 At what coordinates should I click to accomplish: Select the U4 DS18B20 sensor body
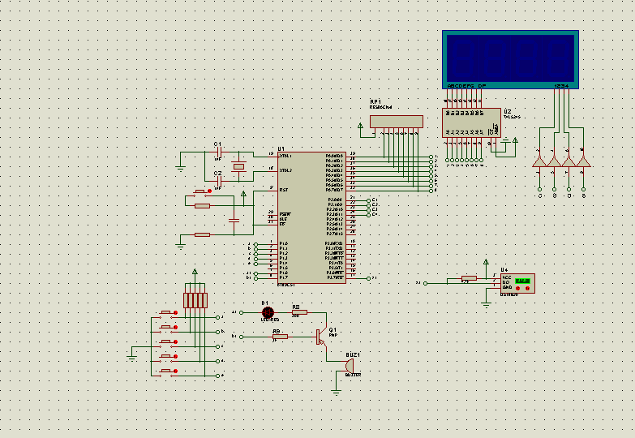pos(517,283)
